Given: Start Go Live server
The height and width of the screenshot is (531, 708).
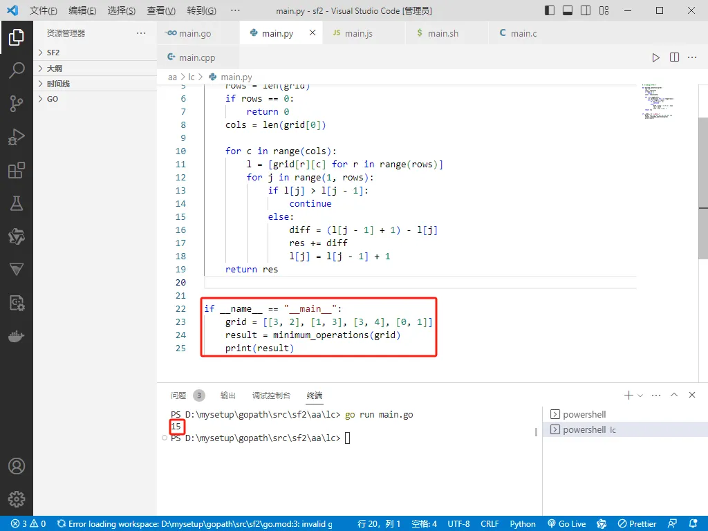Looking at the screenshot, I should pyautogui.click(x=567, y=524).
